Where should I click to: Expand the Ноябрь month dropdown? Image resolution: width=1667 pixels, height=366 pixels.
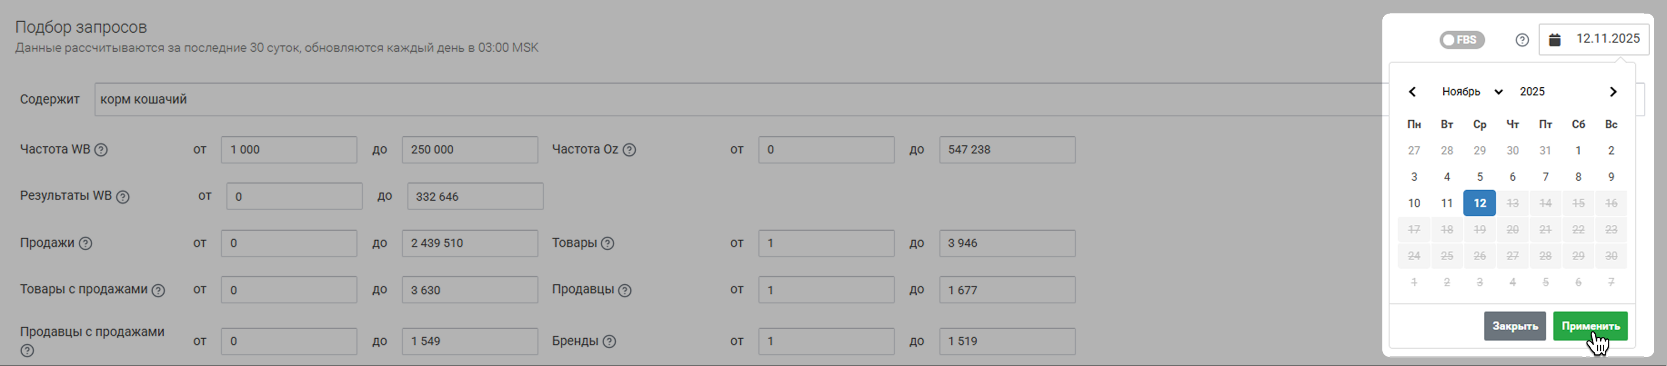coord(1471,92)
